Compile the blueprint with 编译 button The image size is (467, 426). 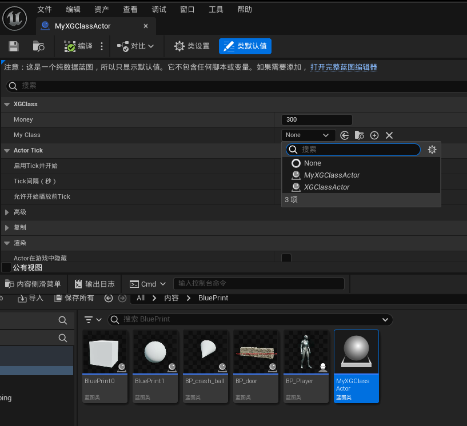pos(78,46)
